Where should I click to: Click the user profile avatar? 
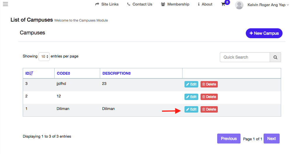239,5
